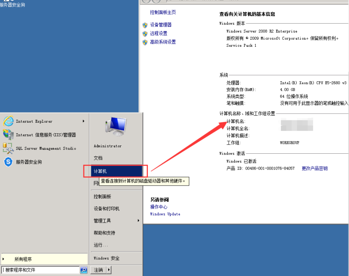Expand Internet Explorer jump list arrow

(83, 121)
